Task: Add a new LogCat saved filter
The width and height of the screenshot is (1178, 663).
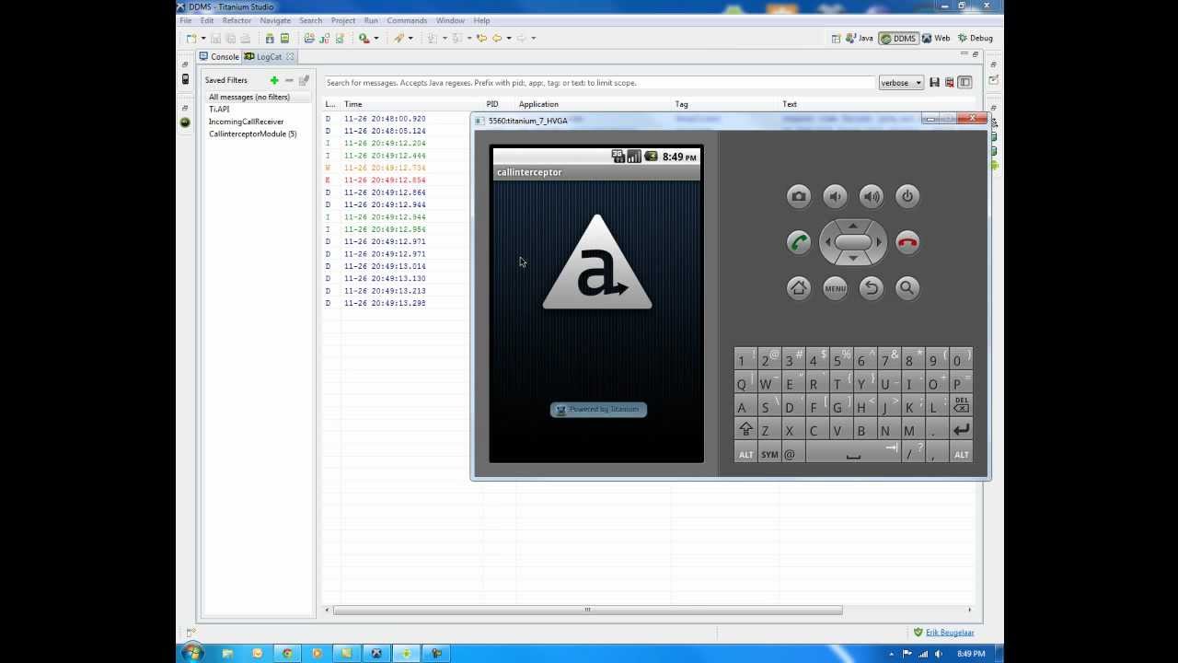Action: click(274, 80)
